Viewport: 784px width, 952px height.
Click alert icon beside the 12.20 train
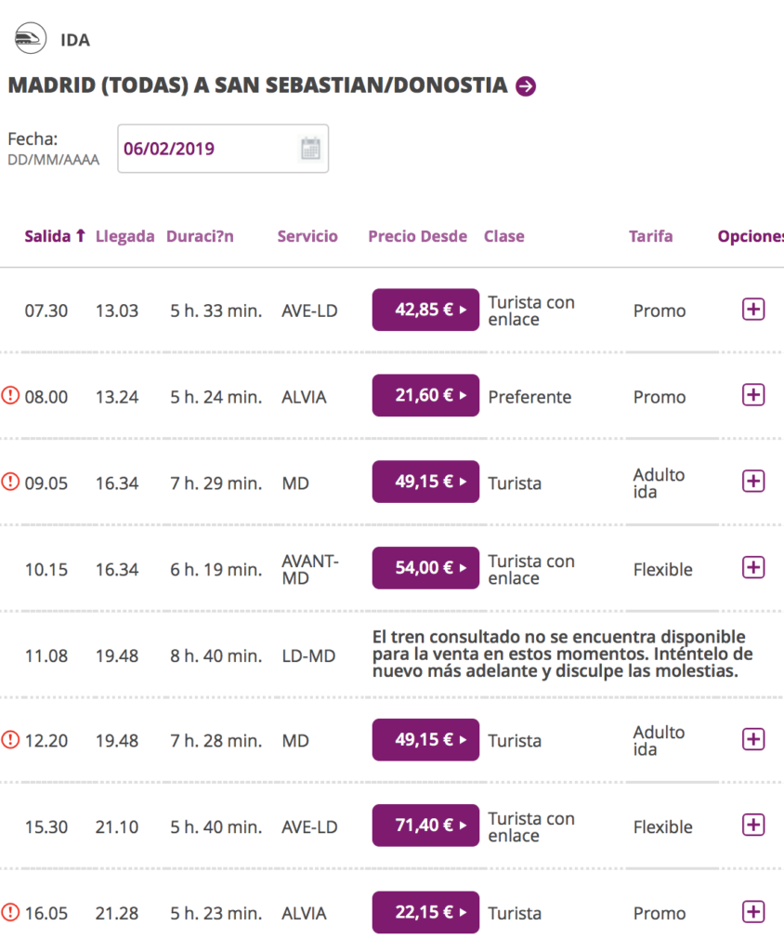click(10, 740)
